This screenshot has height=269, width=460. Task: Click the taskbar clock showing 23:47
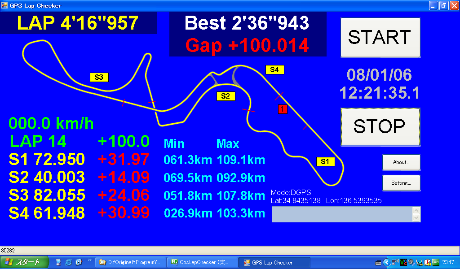tap(447, 263)
